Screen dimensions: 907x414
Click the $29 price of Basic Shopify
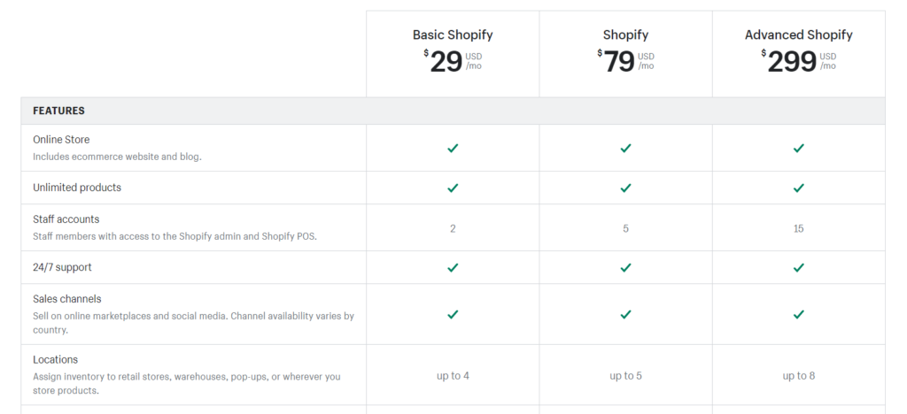tap(443, 61)
